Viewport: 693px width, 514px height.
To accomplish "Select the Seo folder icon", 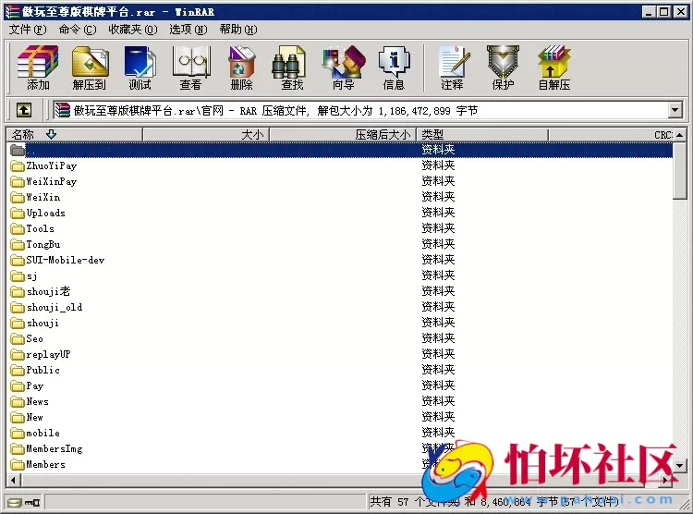I will (x=18, y=339).
